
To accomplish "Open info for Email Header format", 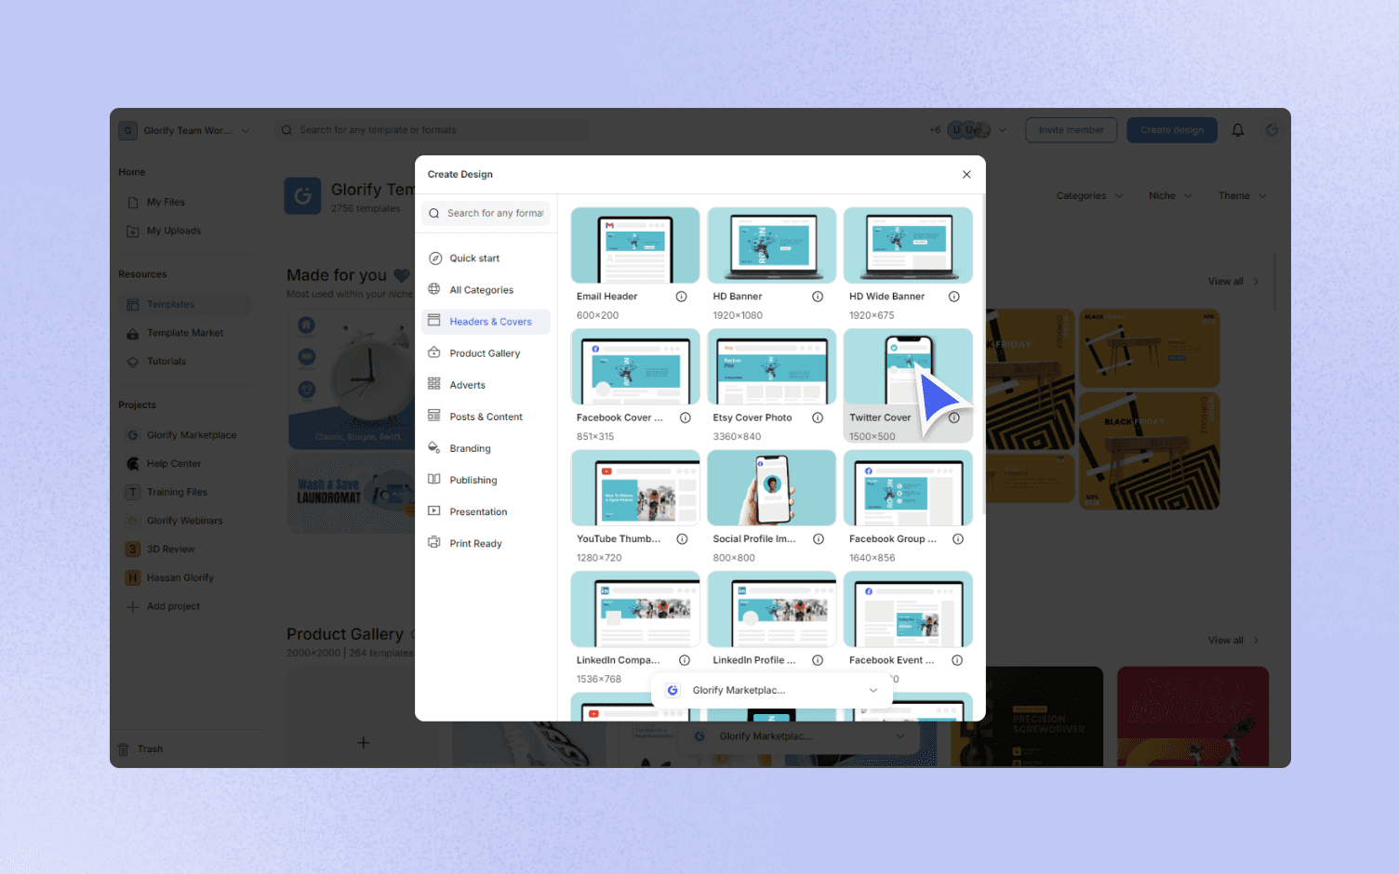I will click(x=681, y=297).
